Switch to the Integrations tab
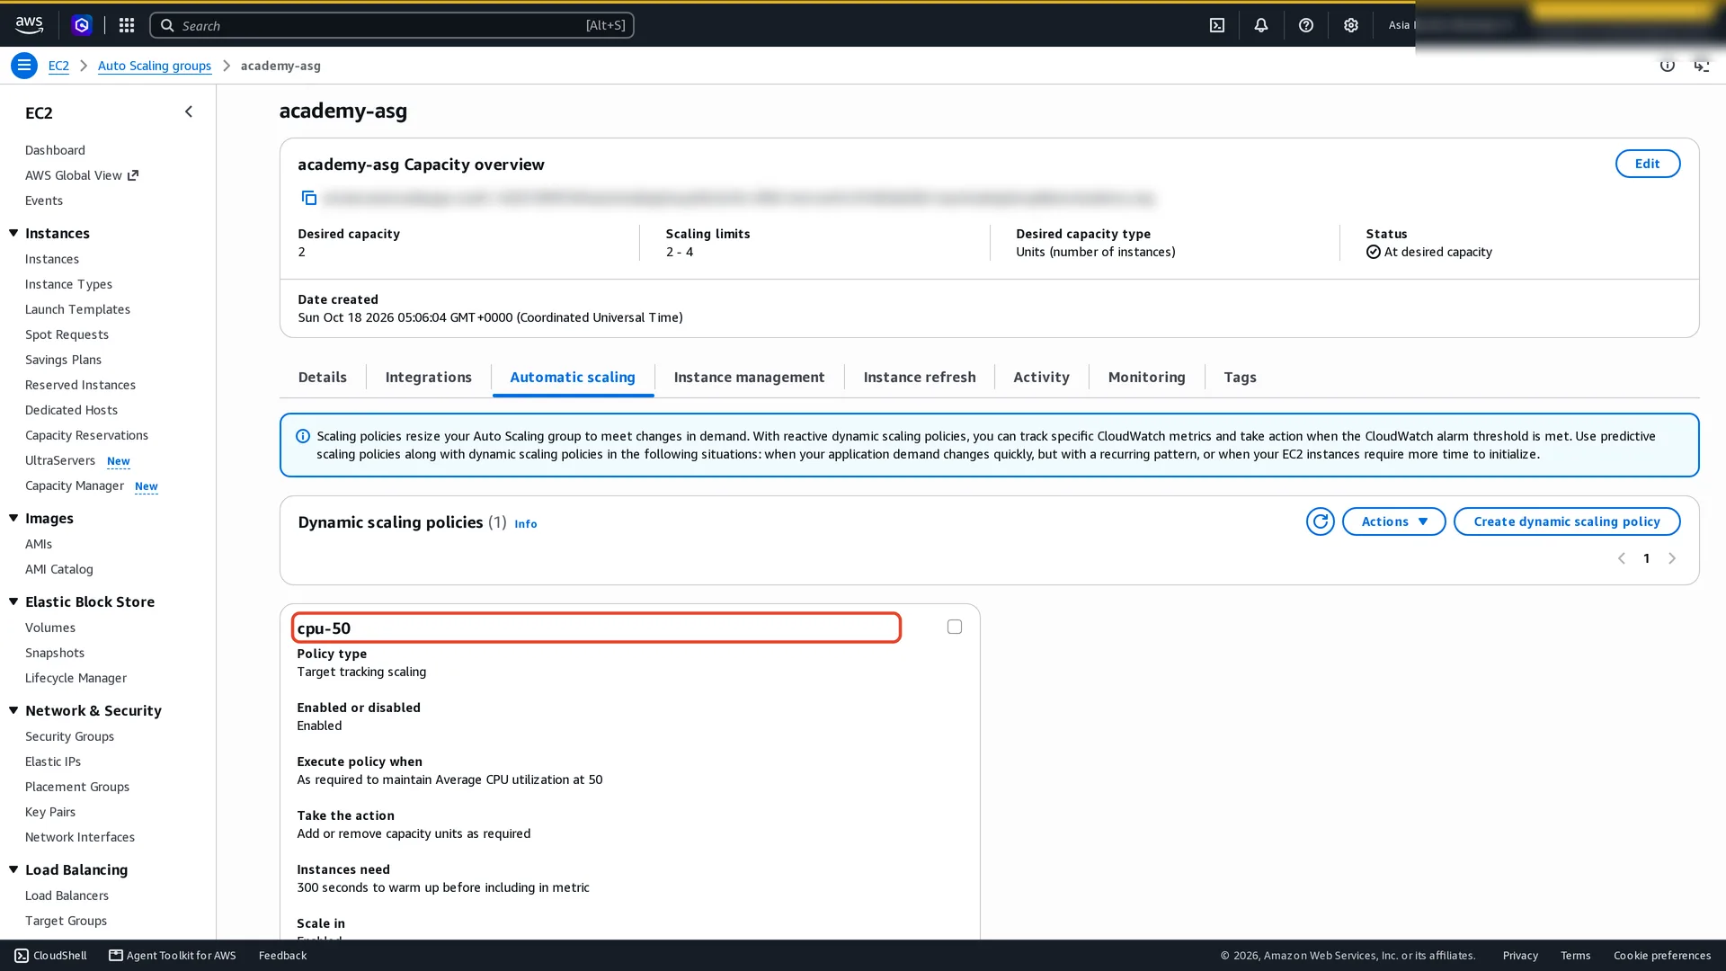 429,378
